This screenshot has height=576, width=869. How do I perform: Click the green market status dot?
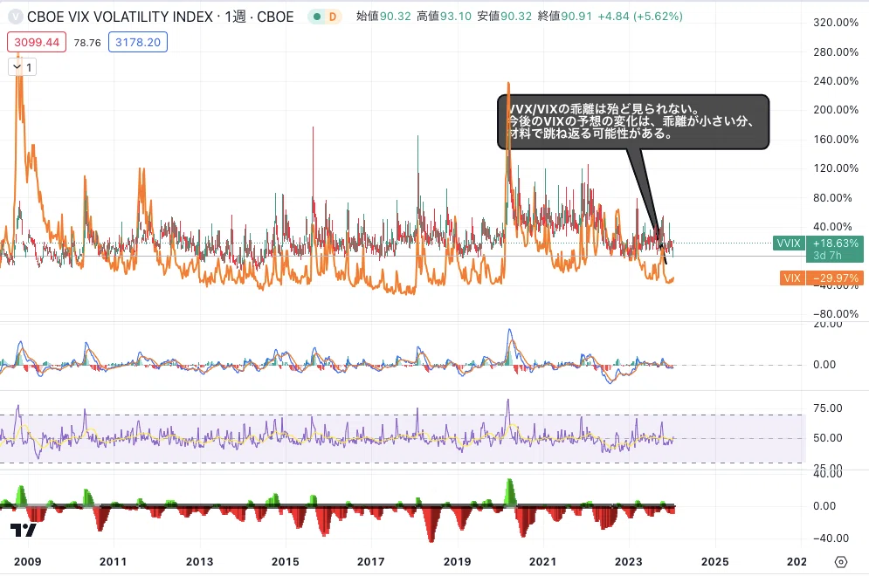pyautogui.click(x=317, y=17)
